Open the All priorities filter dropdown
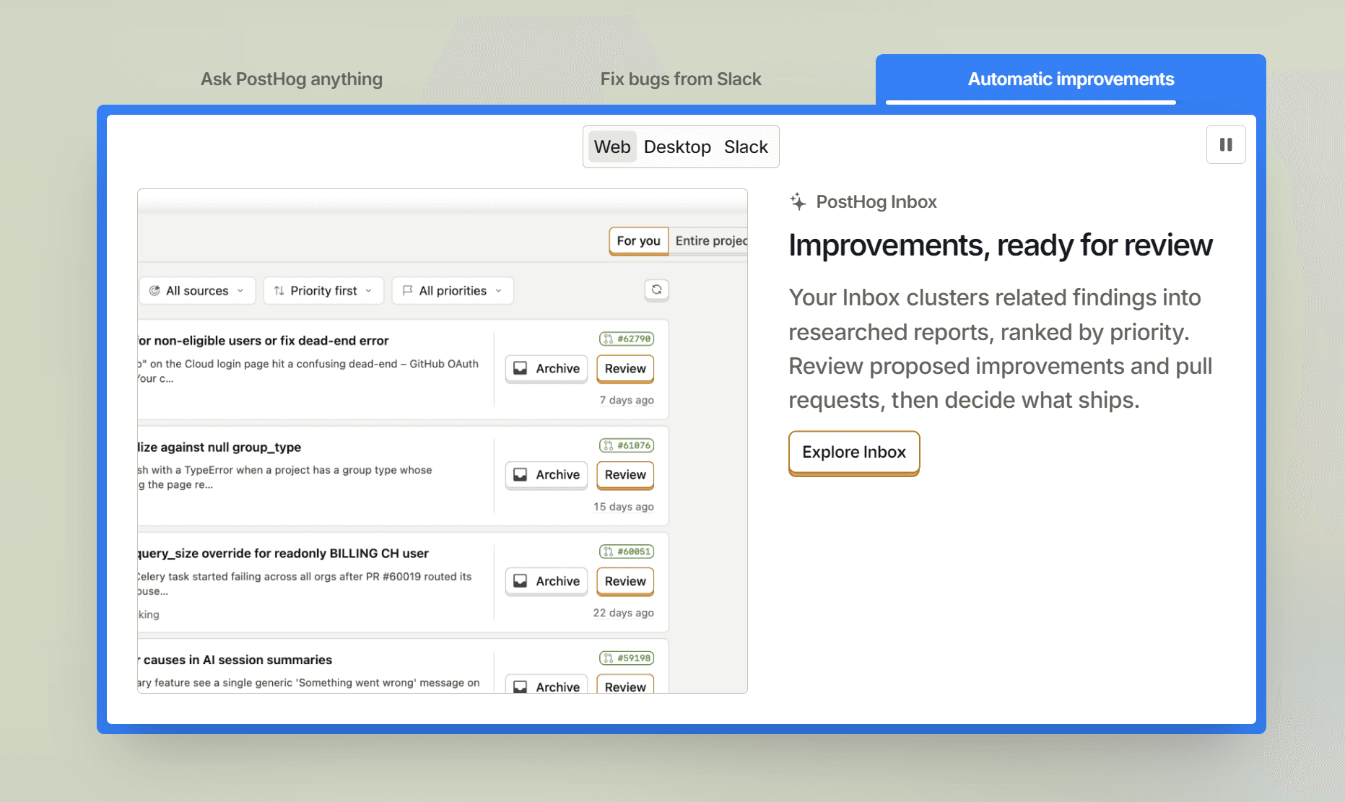The height and width of the screenshot is (802, 1345). [453, 291]
